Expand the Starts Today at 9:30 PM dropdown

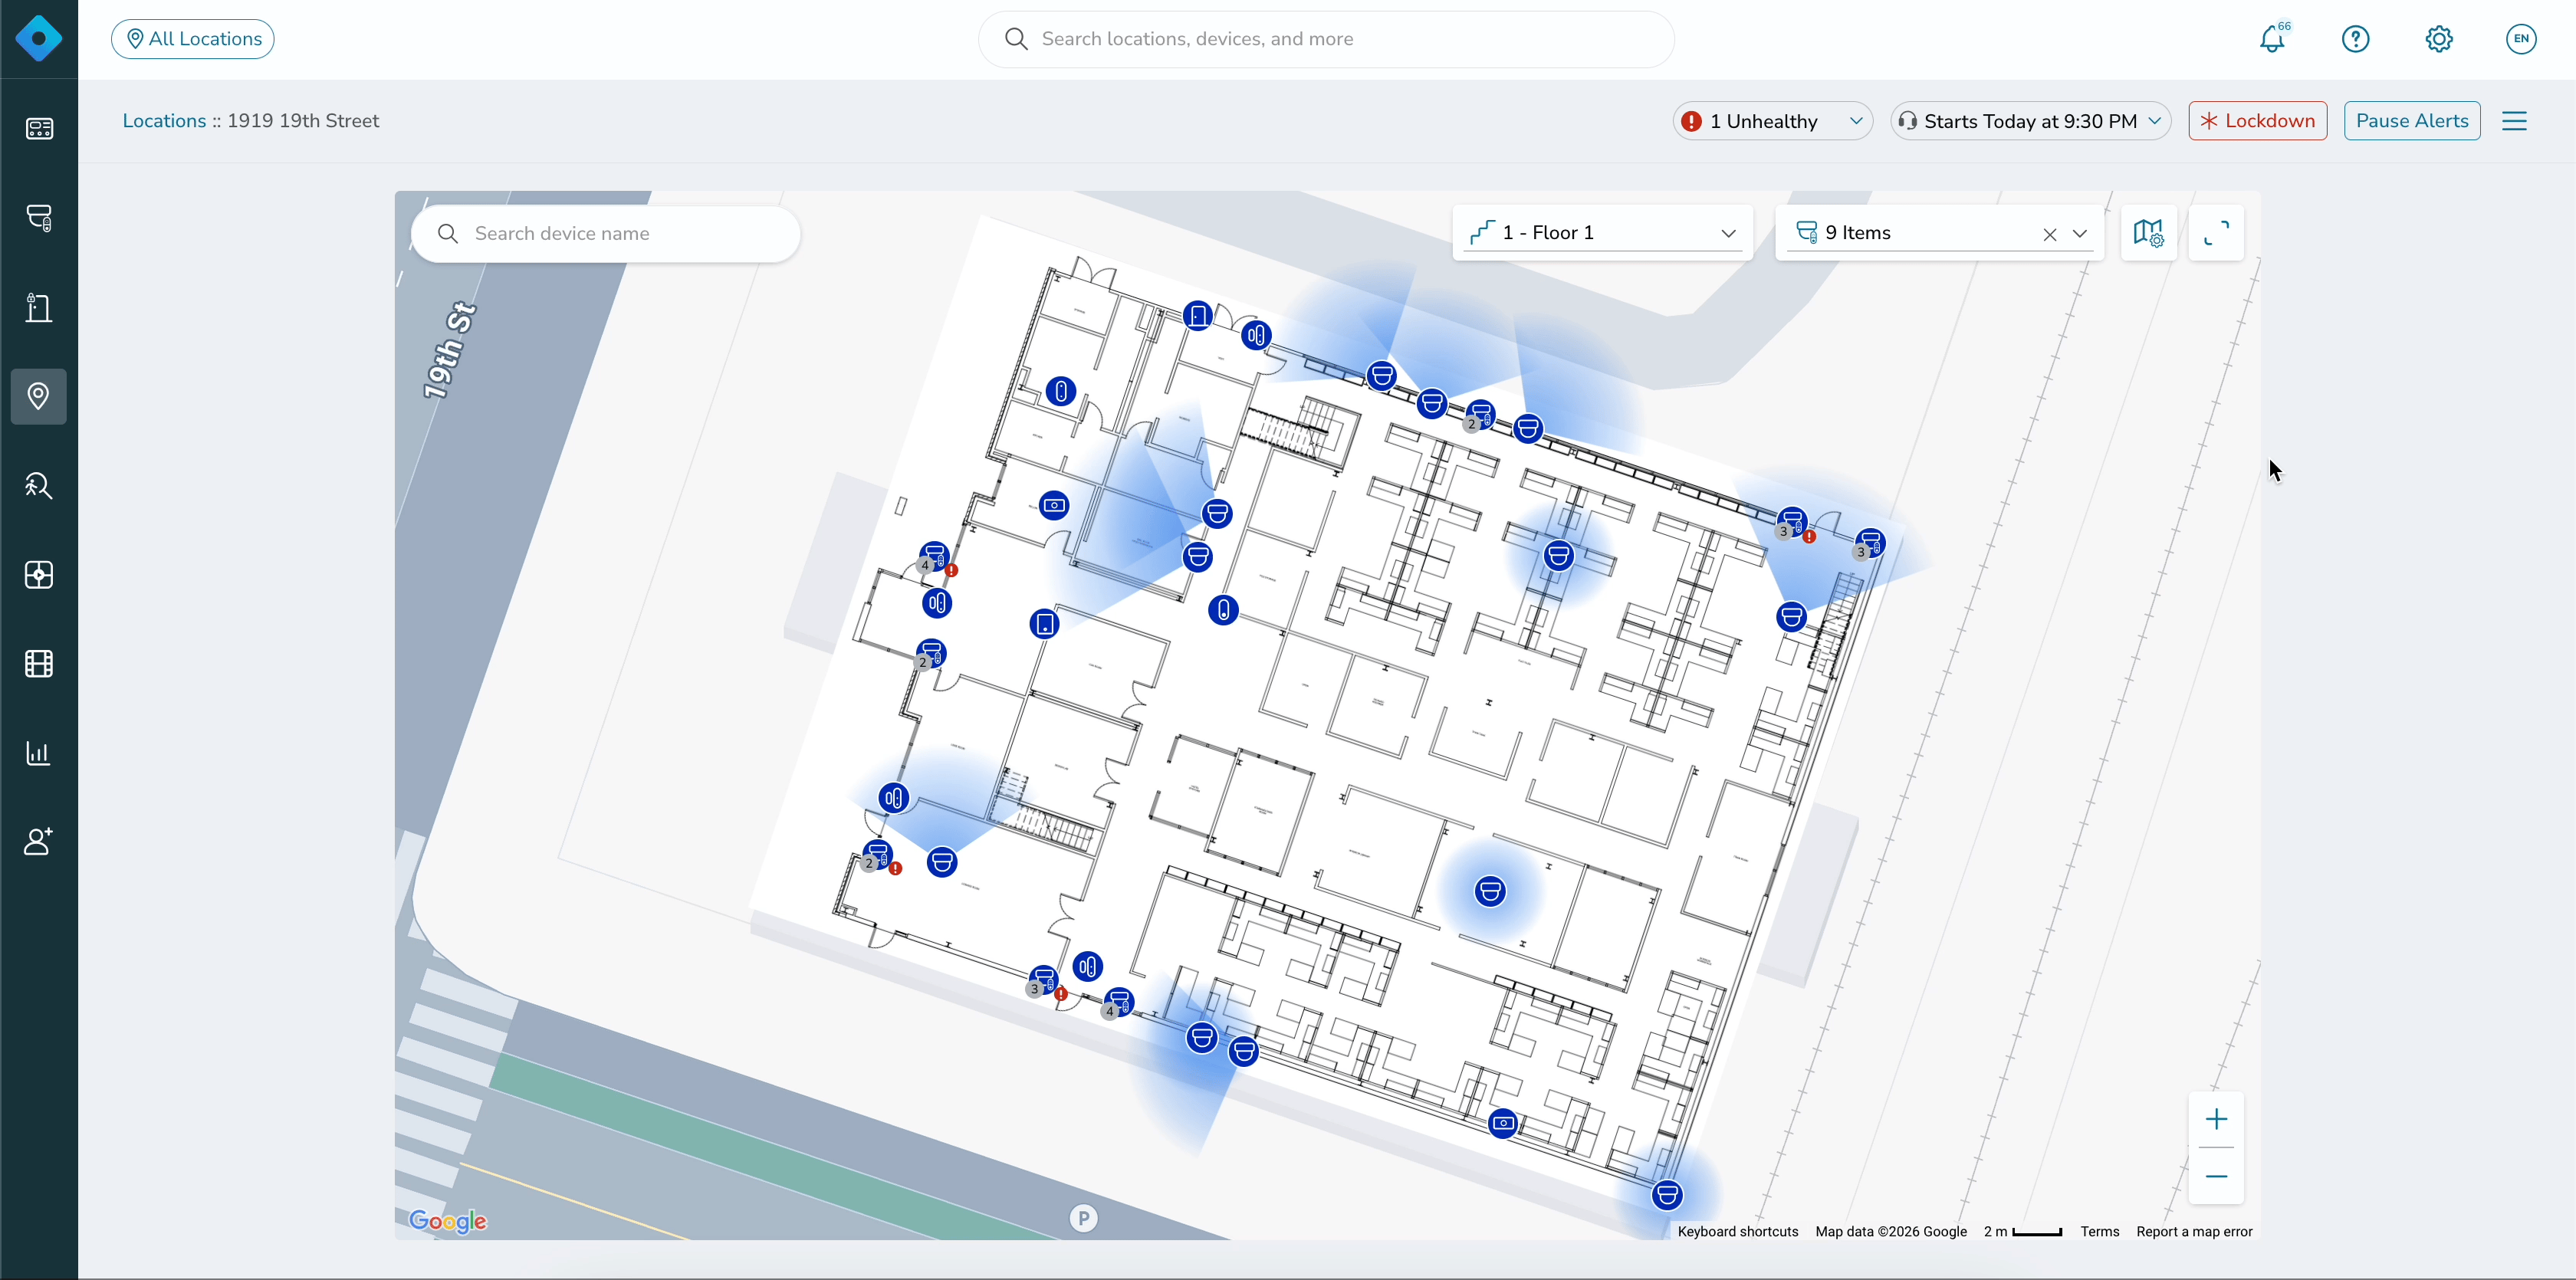(x=2030, y=121)
